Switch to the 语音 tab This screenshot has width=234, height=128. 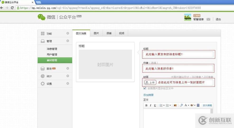pos(109,33)
